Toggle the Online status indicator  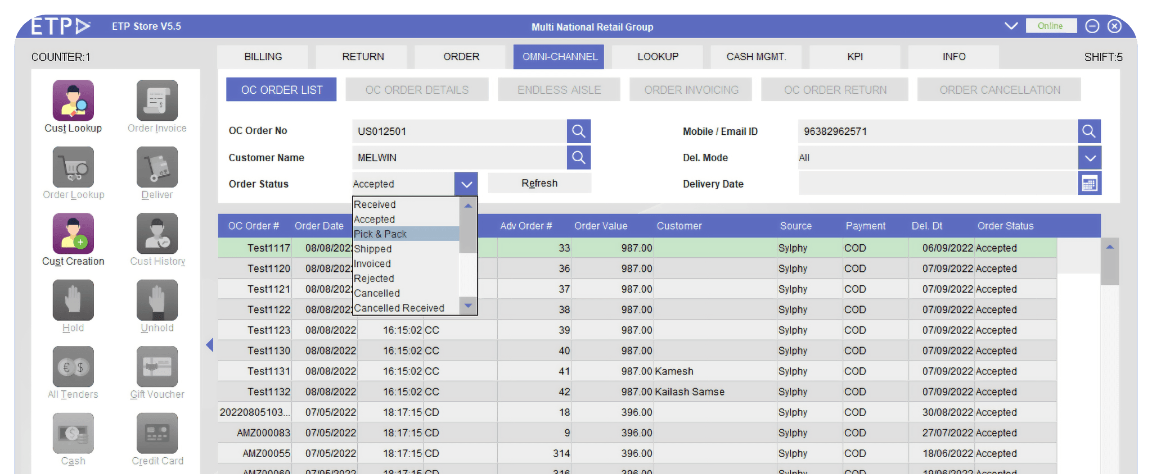(1050, 26)
